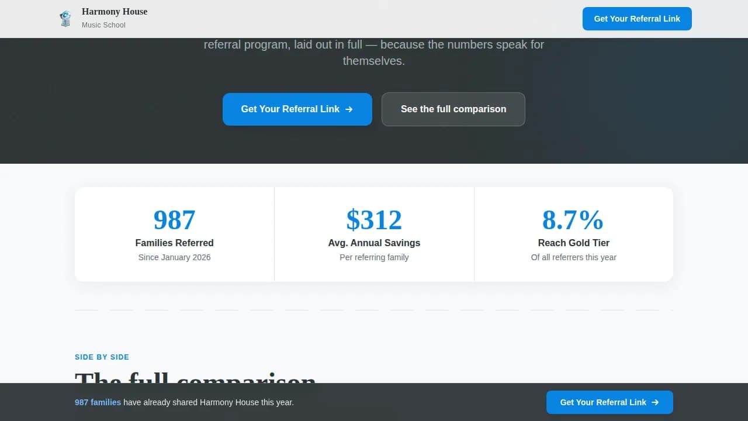Click the Music School subtitle text

pyautogui.click(x=103, y=25)
